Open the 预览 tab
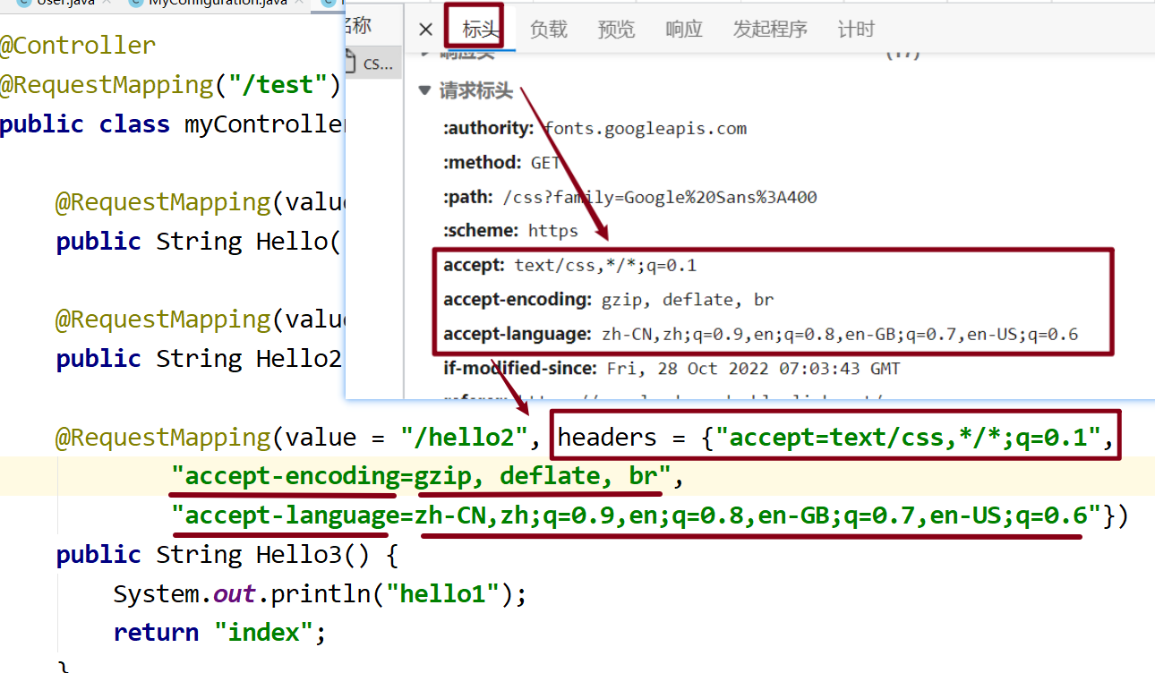Image resolution: width=1155 pixels, height=673 pixels. coord(616,30)
